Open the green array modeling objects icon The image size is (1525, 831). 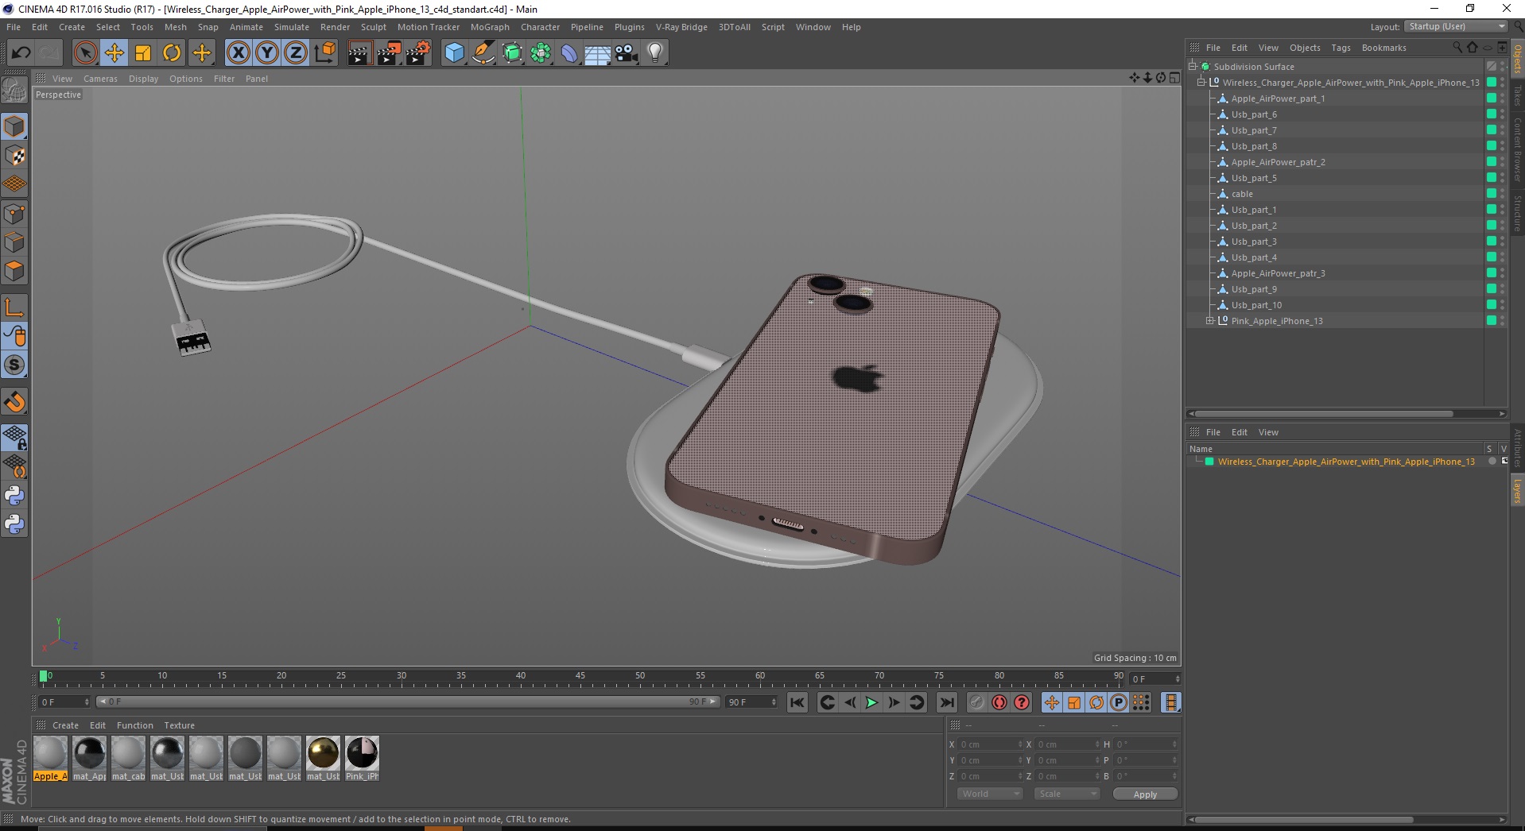tap(541, 53)
